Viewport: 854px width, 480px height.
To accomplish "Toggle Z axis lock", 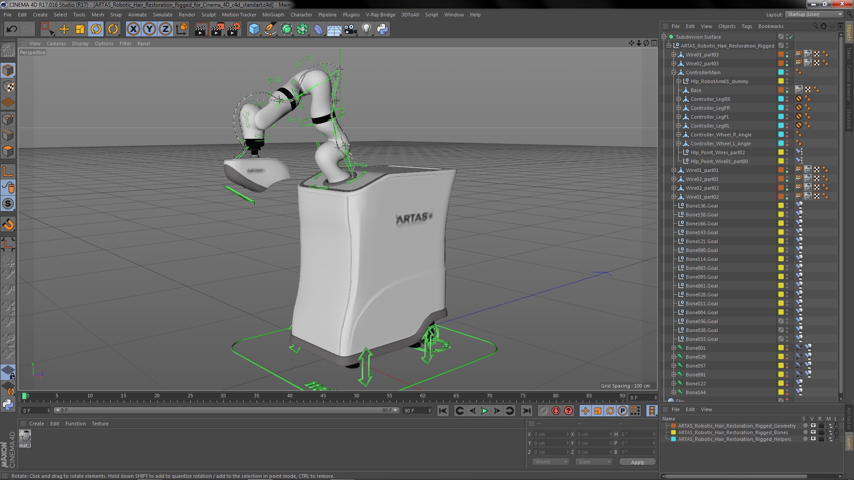I will (x=165, y=29).
